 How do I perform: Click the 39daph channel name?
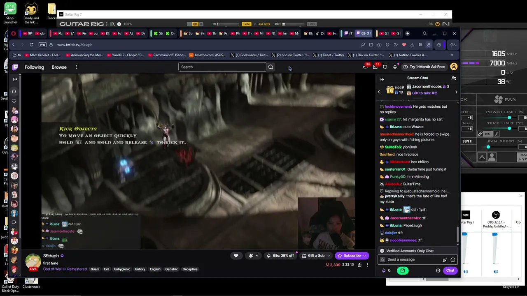(51, 256)
